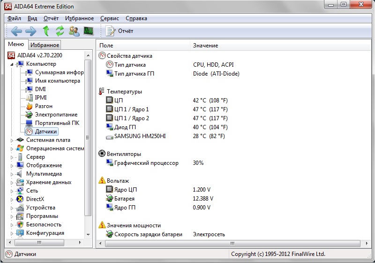Click Мультимедиа speaker icon
This screenshot has width=375, height=263.
[x=20, y=174]
